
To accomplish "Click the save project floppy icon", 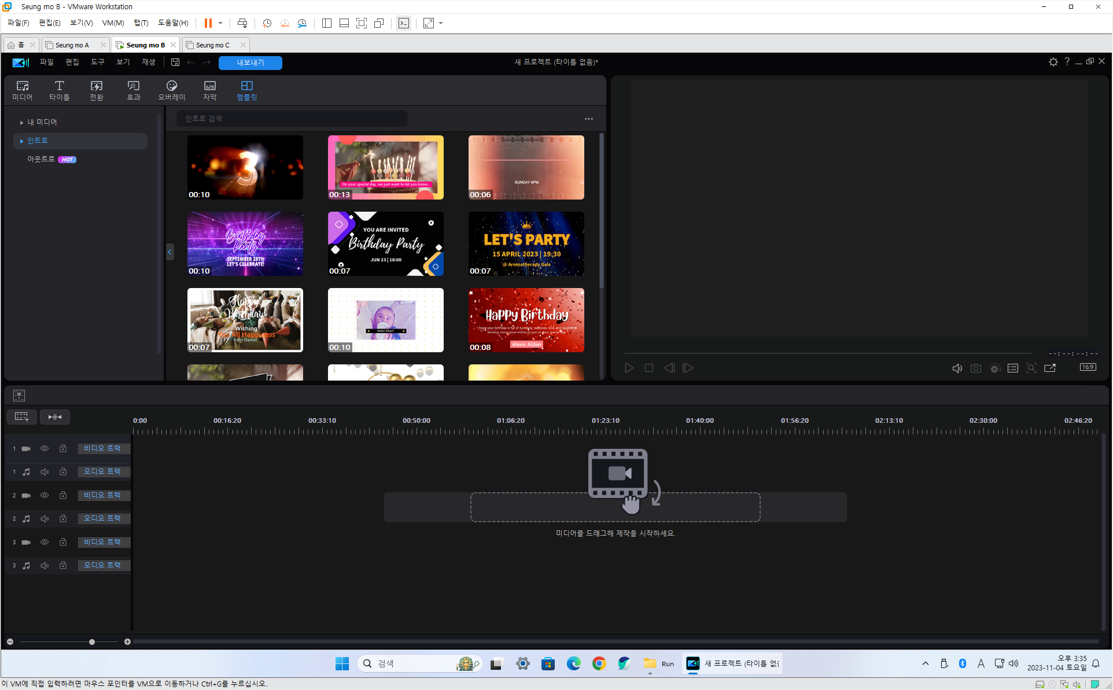I will point(175,62).
